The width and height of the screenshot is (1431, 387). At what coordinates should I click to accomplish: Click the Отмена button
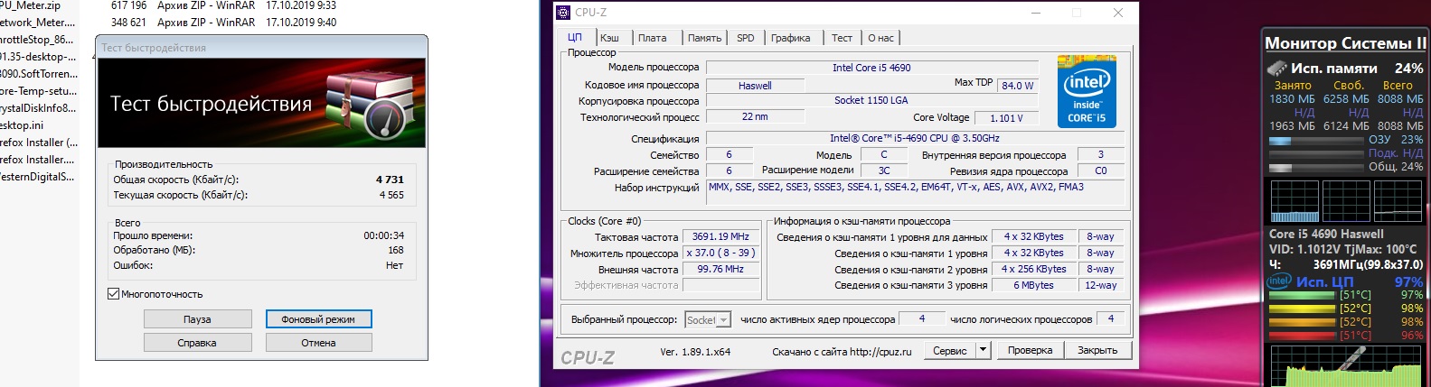[x=318, y=343]
